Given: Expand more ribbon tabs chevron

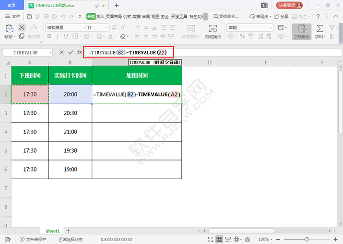Looking at the screenshot, I should [205, 16].
